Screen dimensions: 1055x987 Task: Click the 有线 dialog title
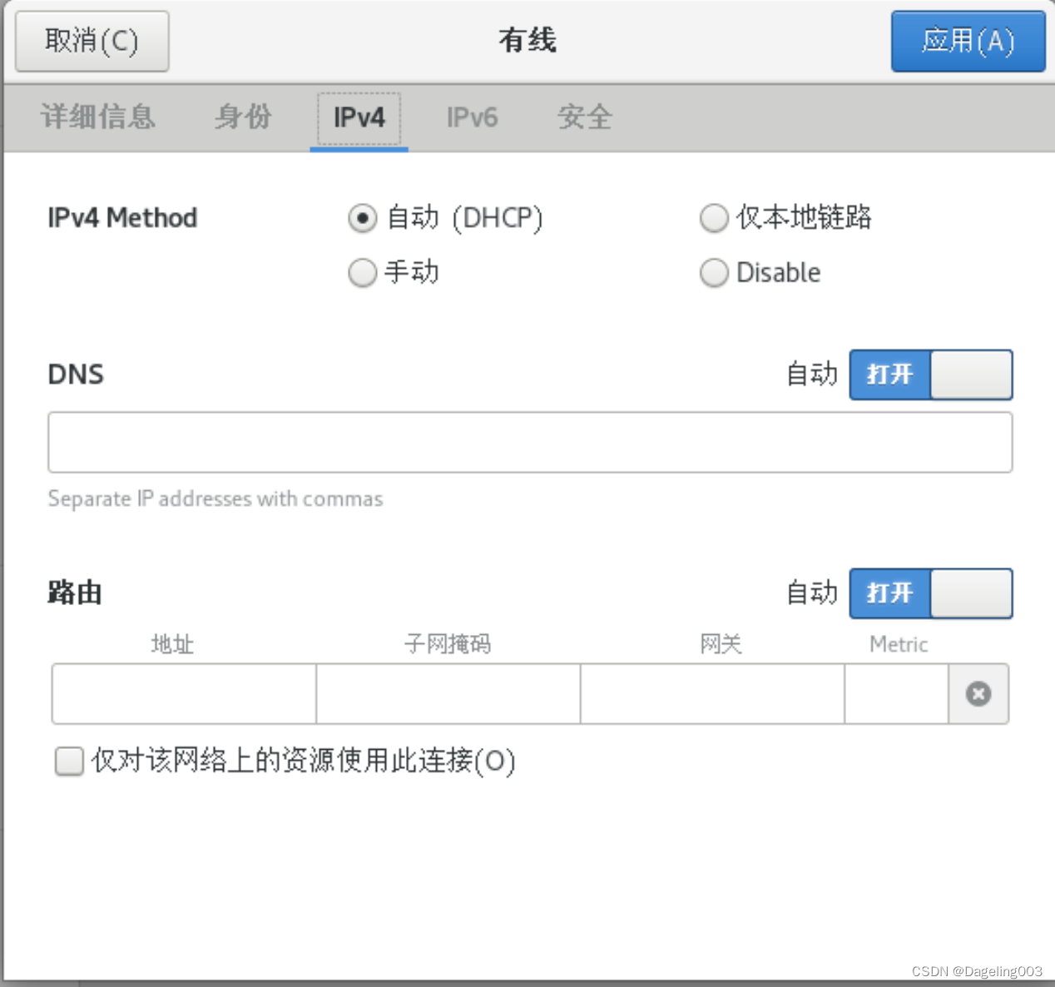click(x=527, y=40)
